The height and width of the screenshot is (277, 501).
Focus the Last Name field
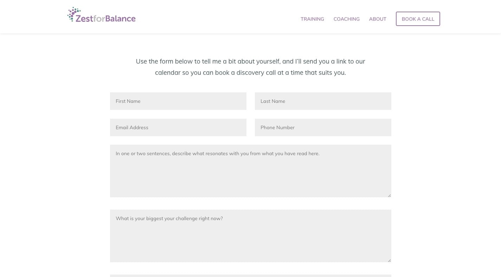pyautogui.click(x=323, y=101)
